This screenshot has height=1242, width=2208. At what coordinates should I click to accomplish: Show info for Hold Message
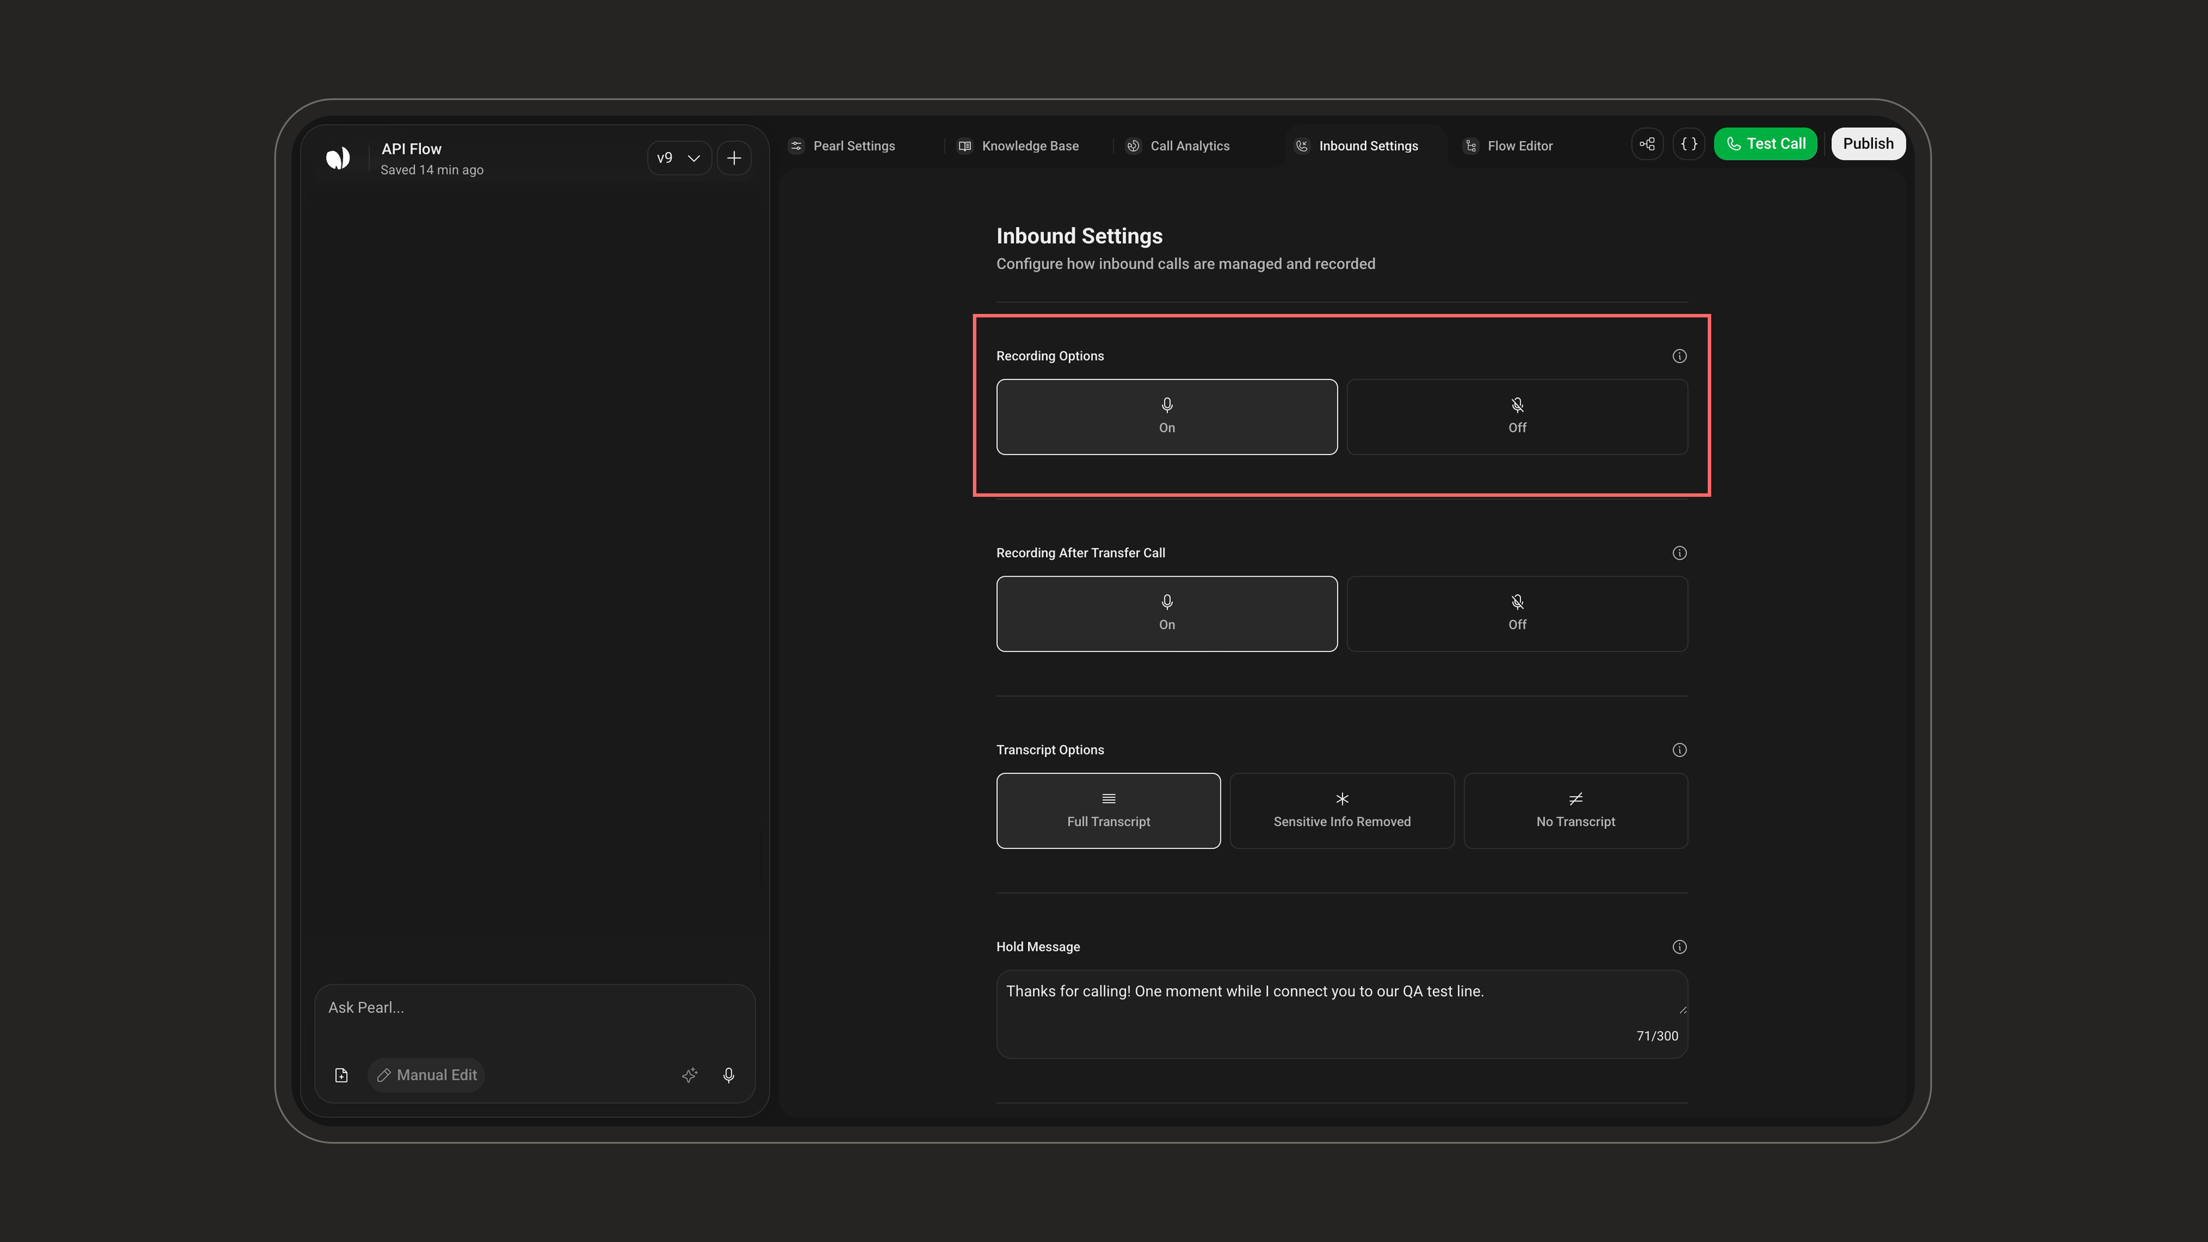coord(1679,947)
